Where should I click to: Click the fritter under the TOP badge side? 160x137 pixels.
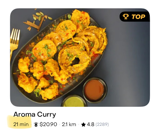(80, 20)
